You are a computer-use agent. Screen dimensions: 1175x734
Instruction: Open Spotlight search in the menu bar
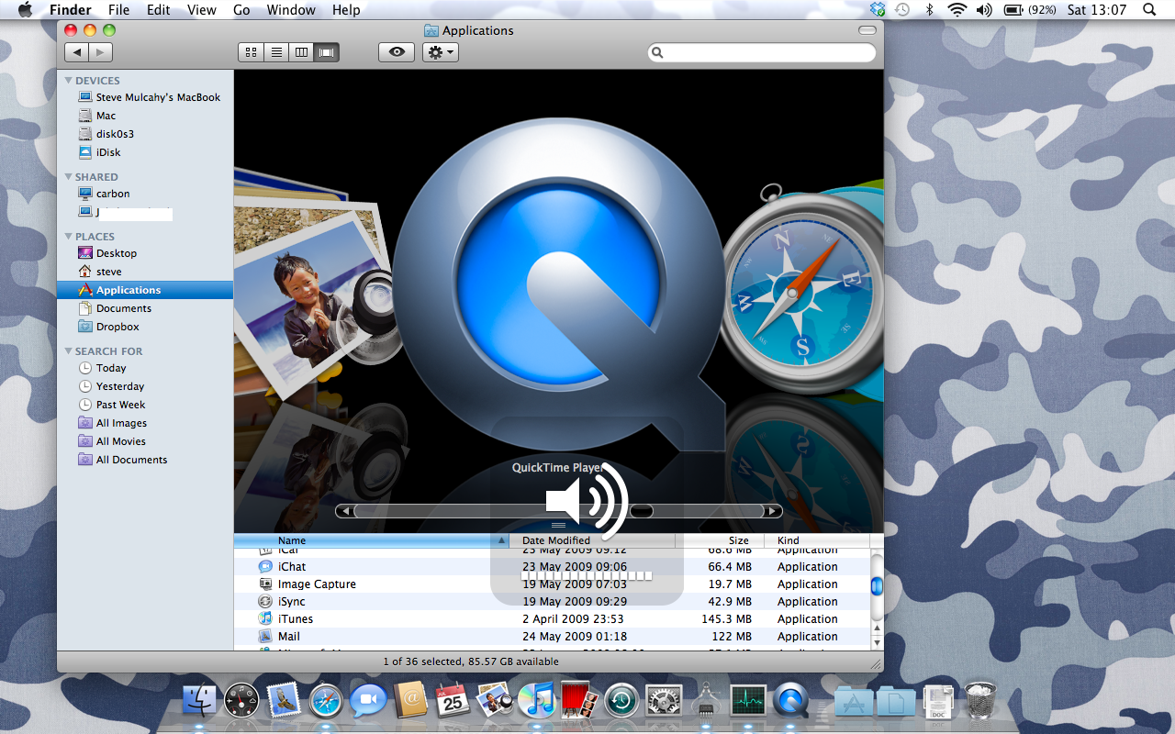tap(1149, 10)
